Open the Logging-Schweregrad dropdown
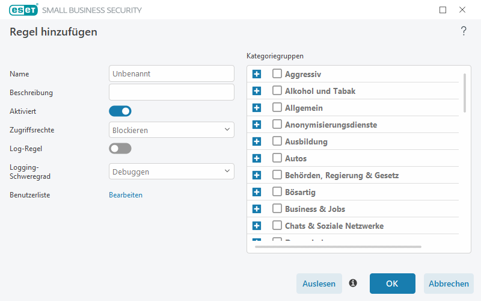Screen dimensions: 481x301 pos(171,172)
